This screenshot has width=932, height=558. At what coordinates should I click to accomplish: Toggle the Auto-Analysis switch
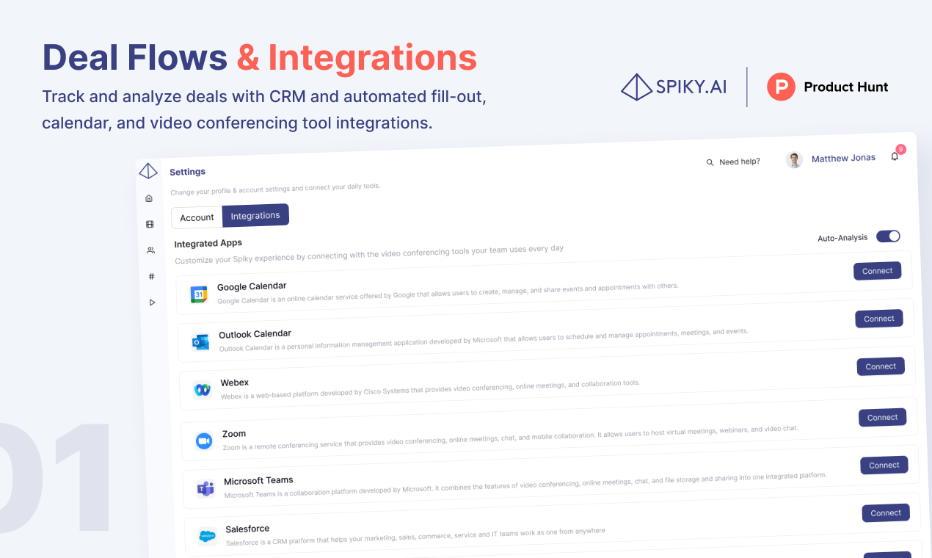888,236
